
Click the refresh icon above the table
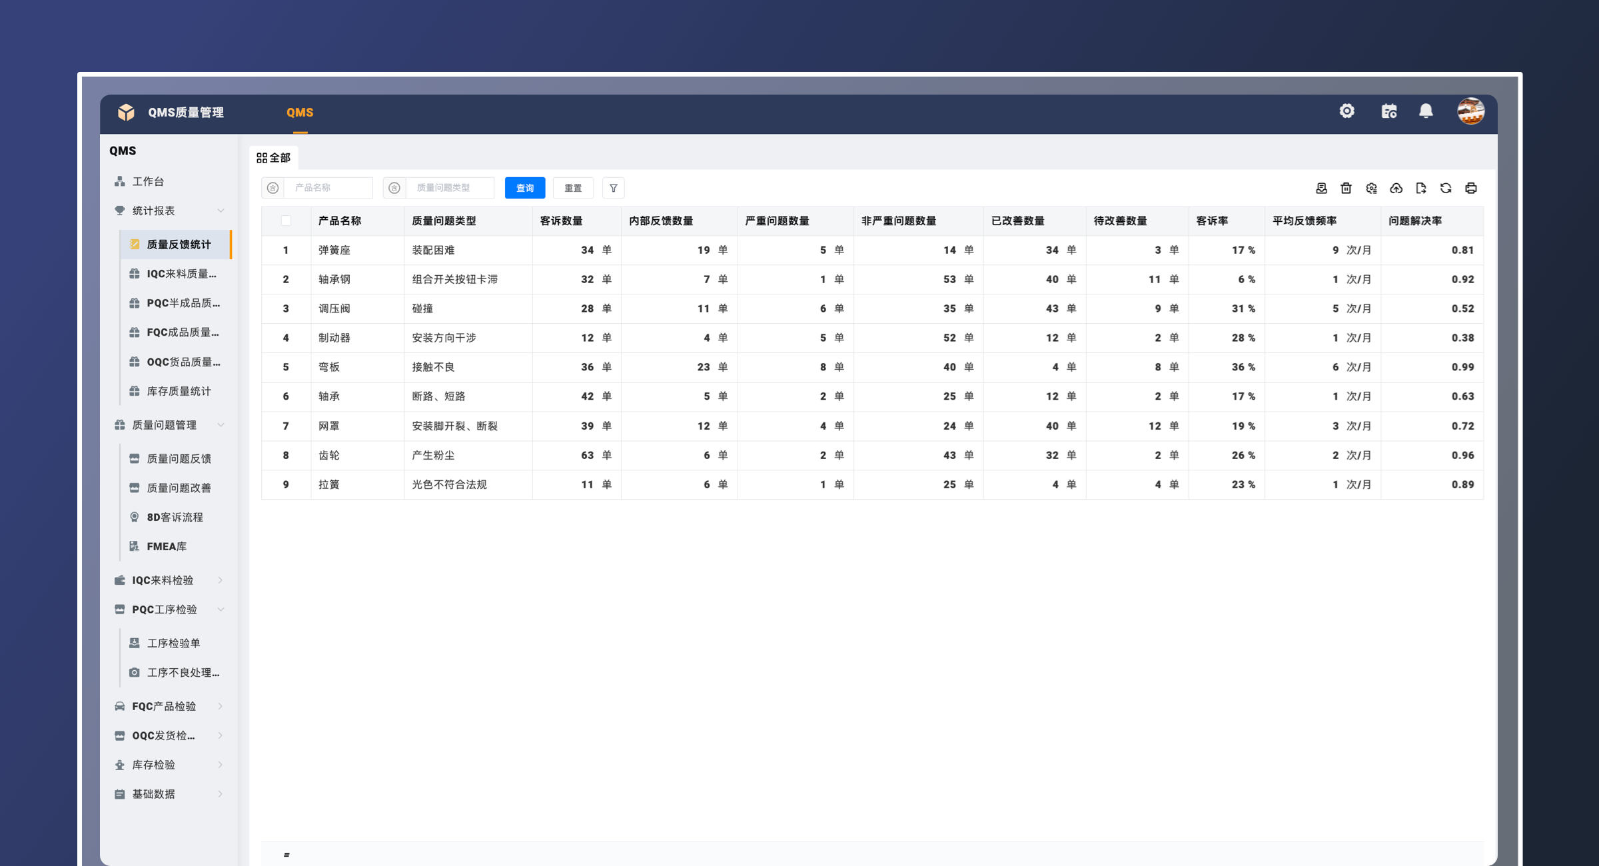click(x=1446, y=189)
